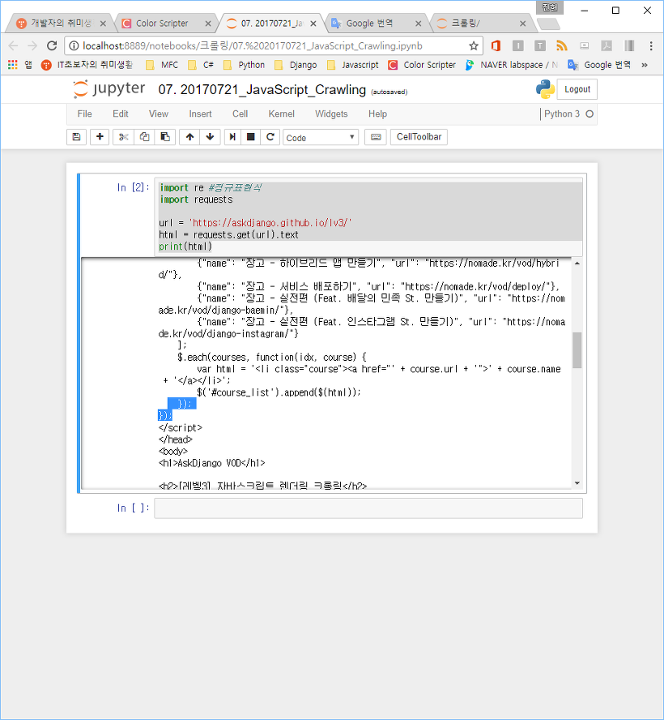Restart the kernel with the circular arrow
Image resolution: width=664 pixels, height=720 pixels.
tap(270, 137)
